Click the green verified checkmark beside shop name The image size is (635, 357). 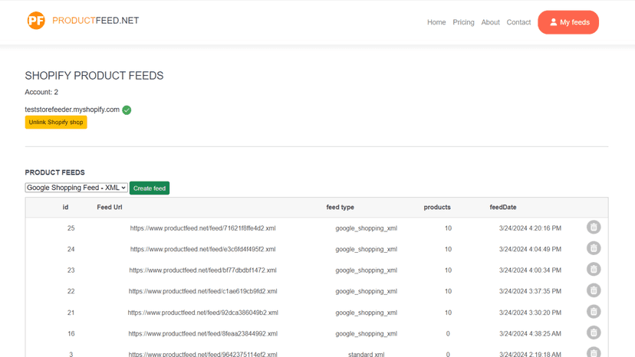click(127, 110)
